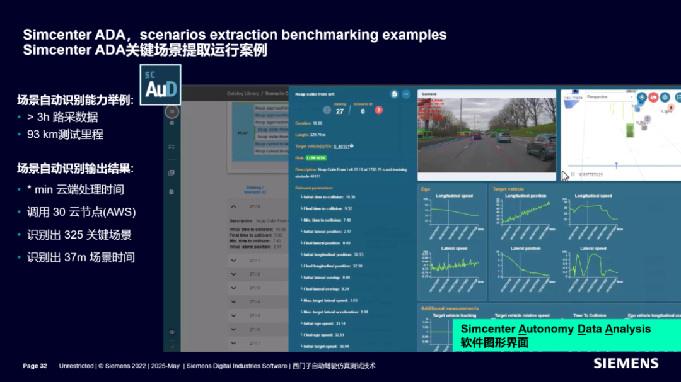Click 'Initial time to collision: 10.38' parameter
This screenshot has height=382, width=681.
point(329,197)
